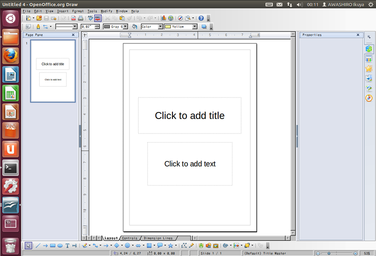
Task: Open OpenOffice.org Help icon
Action: 201,18
